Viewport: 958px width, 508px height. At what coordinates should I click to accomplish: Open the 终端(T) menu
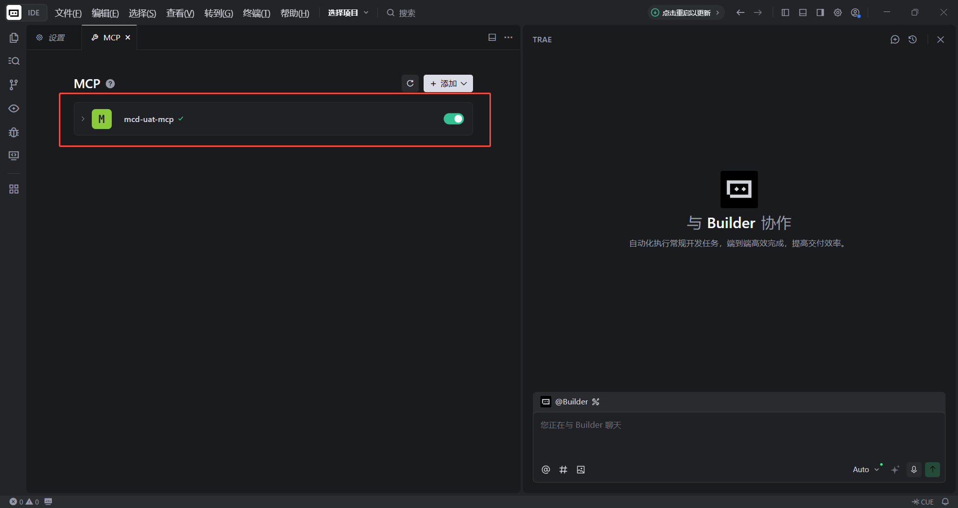point(256,13)
